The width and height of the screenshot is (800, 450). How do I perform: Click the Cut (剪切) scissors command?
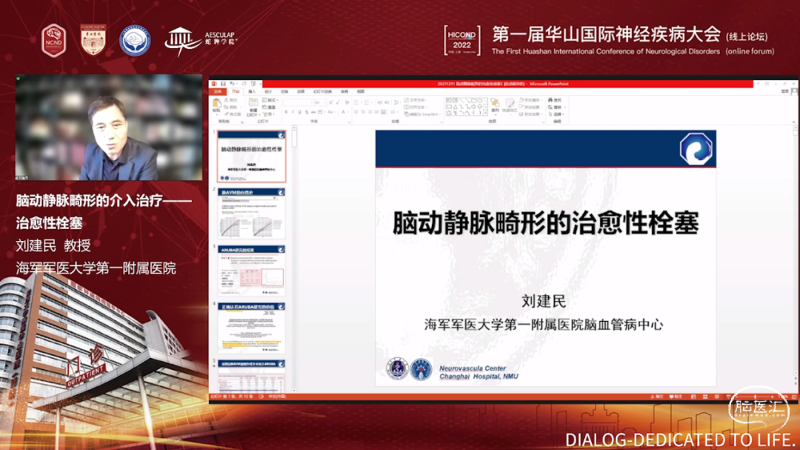click(x=231, y=100)
